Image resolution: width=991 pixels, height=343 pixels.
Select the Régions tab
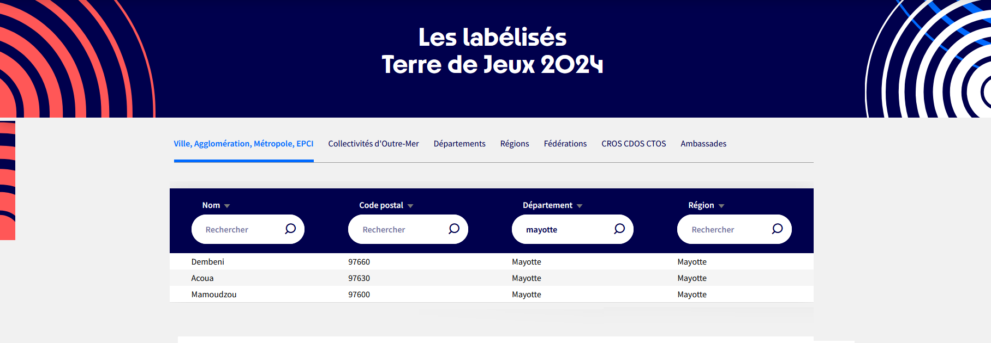[515, 144]
